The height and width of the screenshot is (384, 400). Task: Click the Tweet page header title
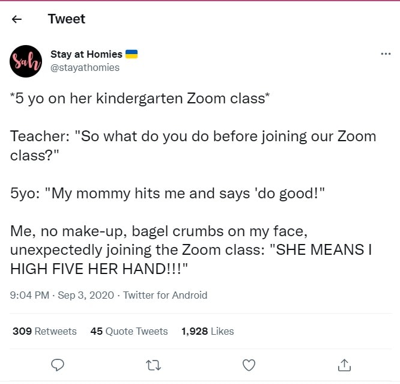pos(66,19)
